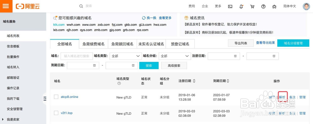Sort by 注册日期 column arrows
The width and height of the screenshot is (313, 124).
194,81
